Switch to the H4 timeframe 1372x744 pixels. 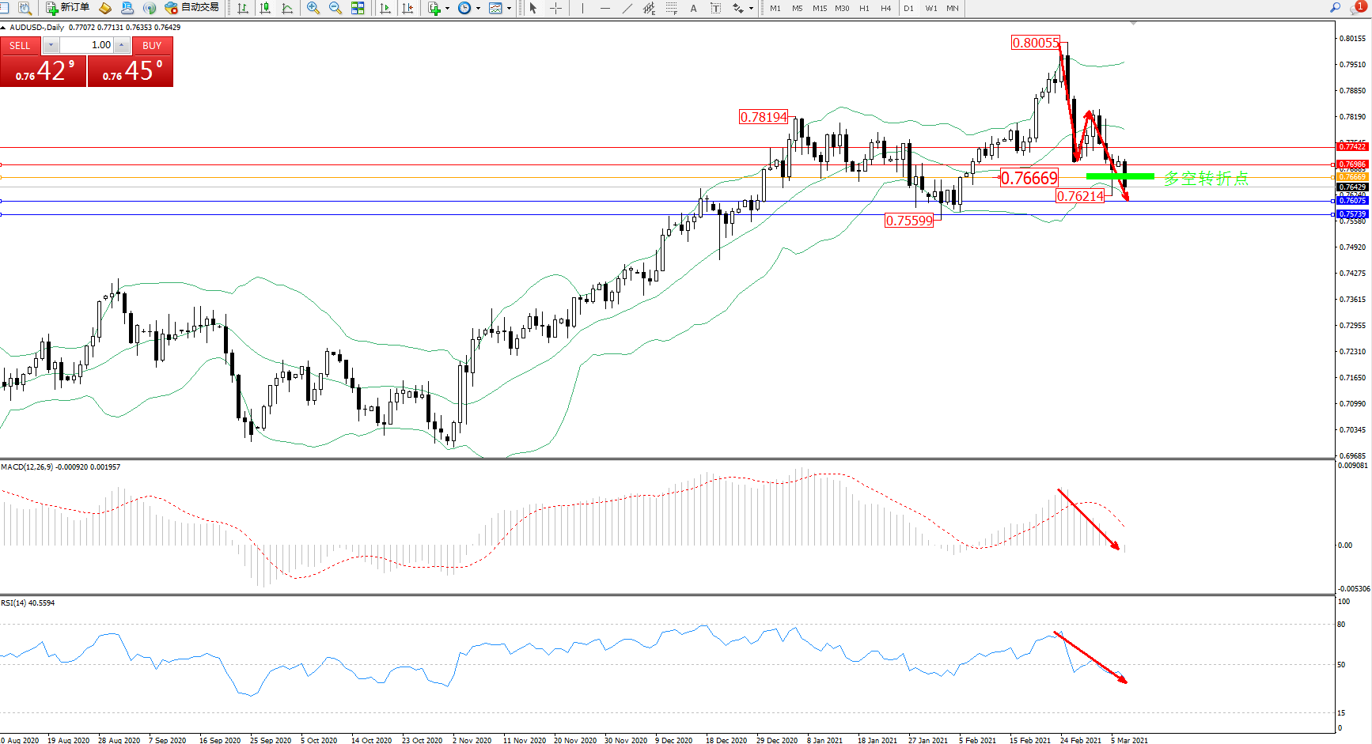(886, 8)
